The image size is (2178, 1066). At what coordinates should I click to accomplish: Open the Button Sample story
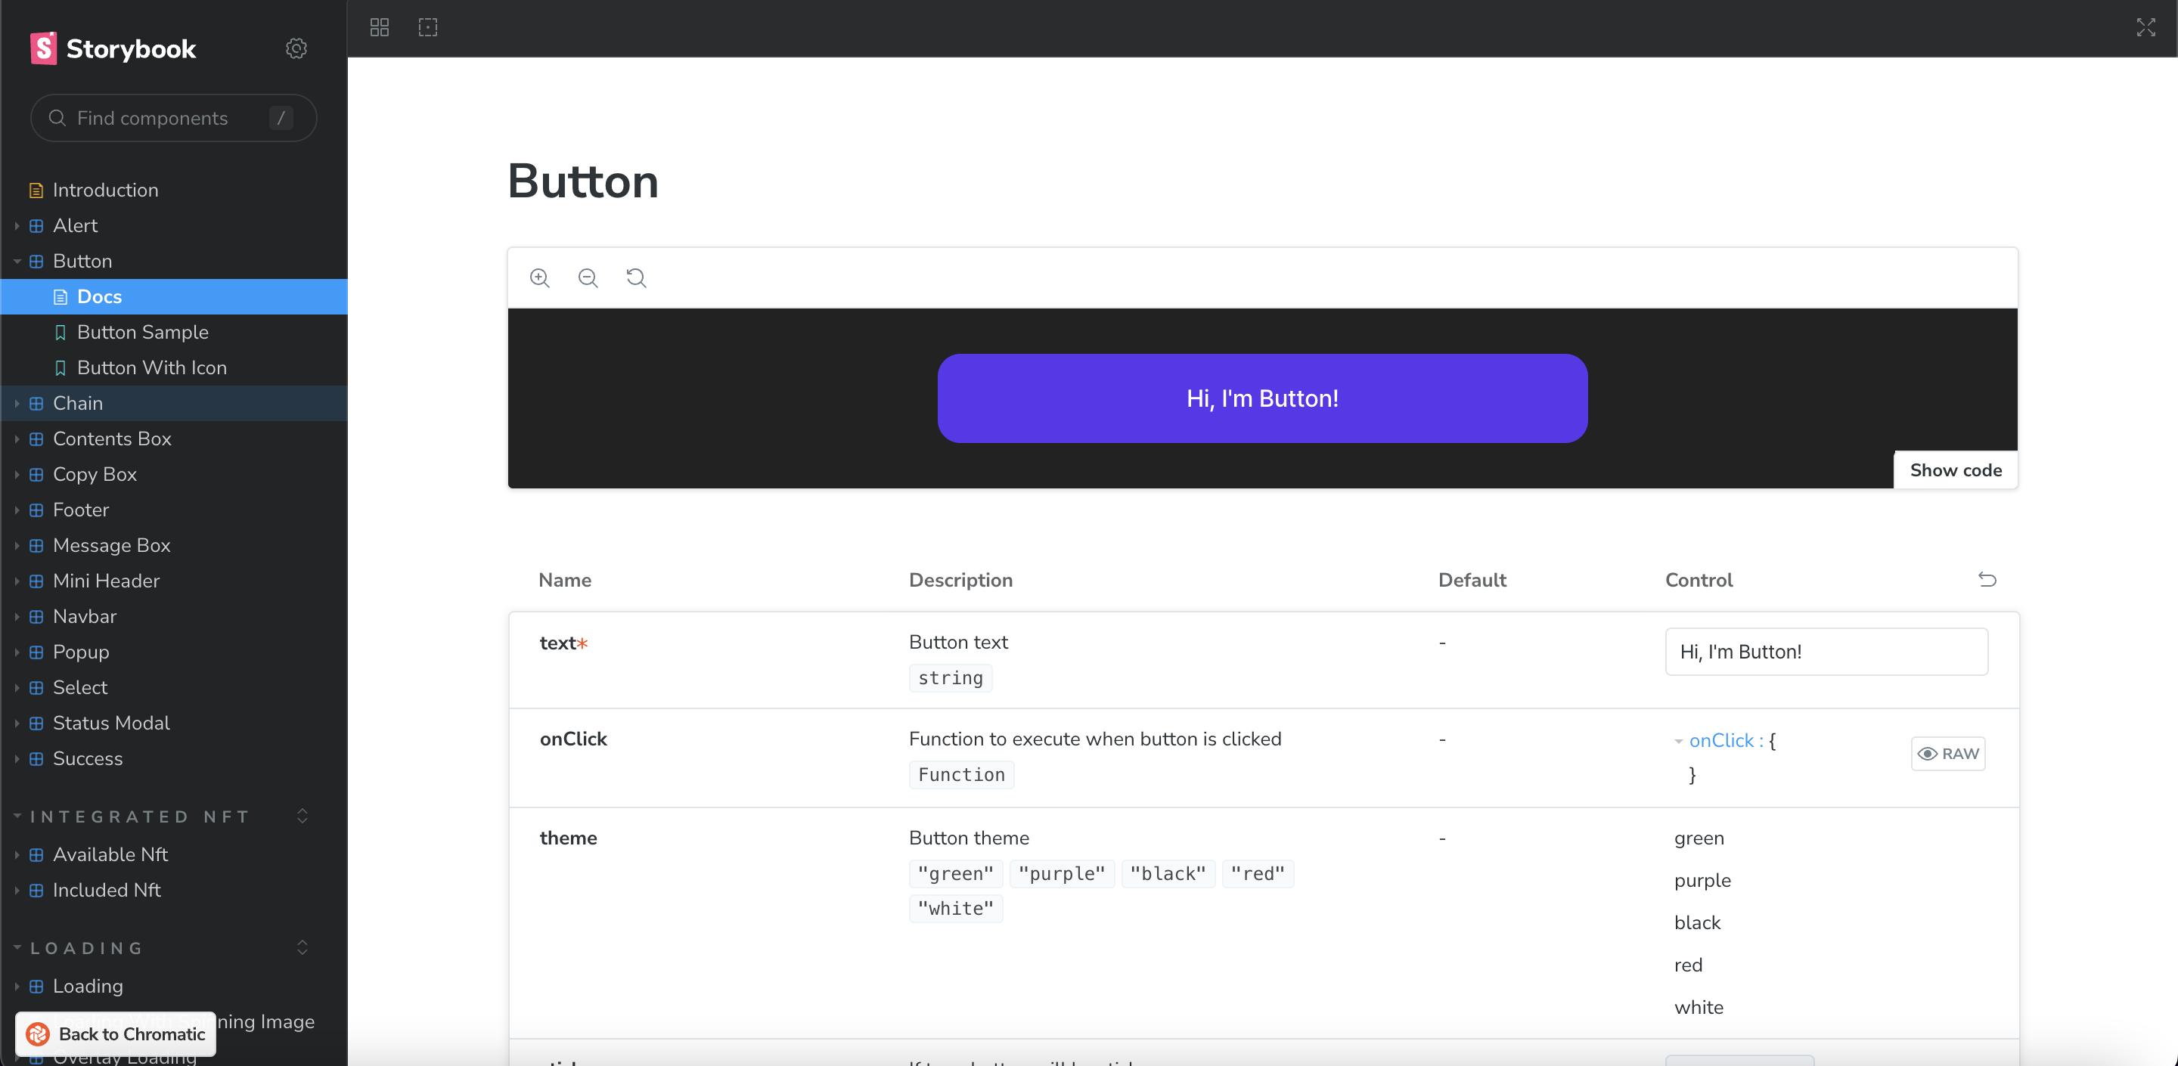coord(142,332)
